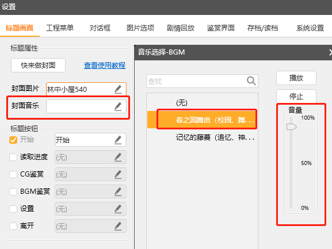This screenshot has height=249, width=332.
Task: Tick the CG鉴赏 checkbox
Action: 13,175
